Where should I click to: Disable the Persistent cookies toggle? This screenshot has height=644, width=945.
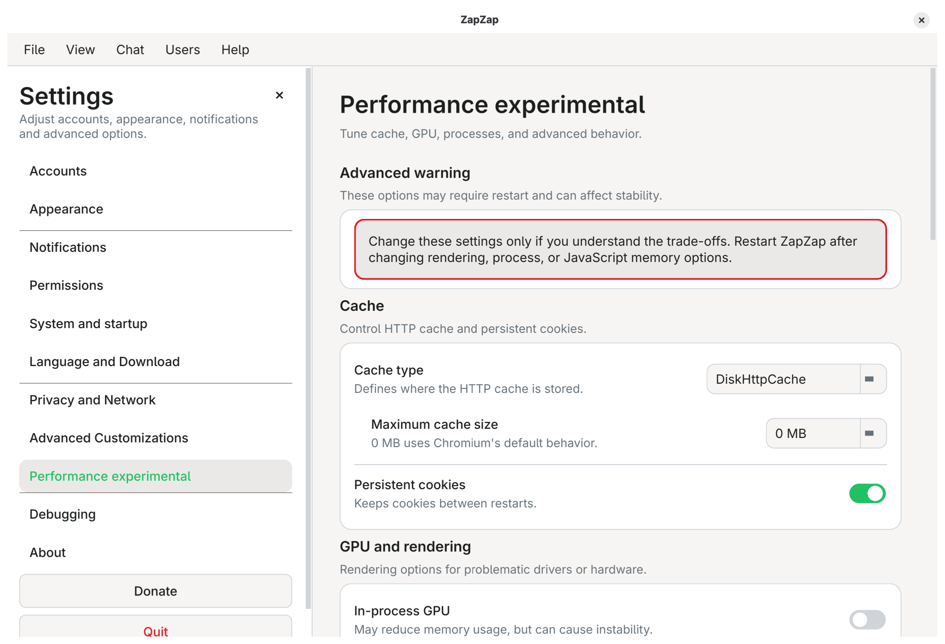coord(867,494)
